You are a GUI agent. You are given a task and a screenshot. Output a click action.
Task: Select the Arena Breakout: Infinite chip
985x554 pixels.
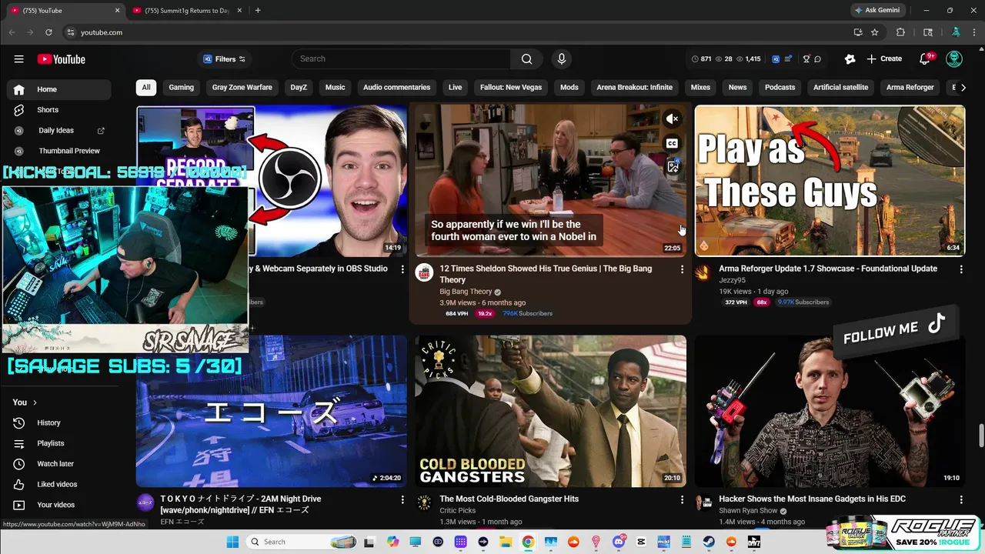(634, 87)
